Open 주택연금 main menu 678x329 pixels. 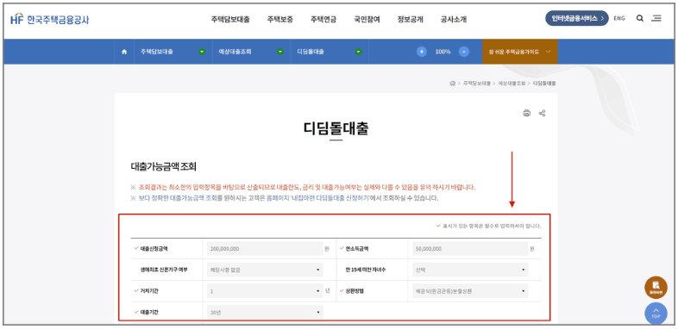point(323,20)
